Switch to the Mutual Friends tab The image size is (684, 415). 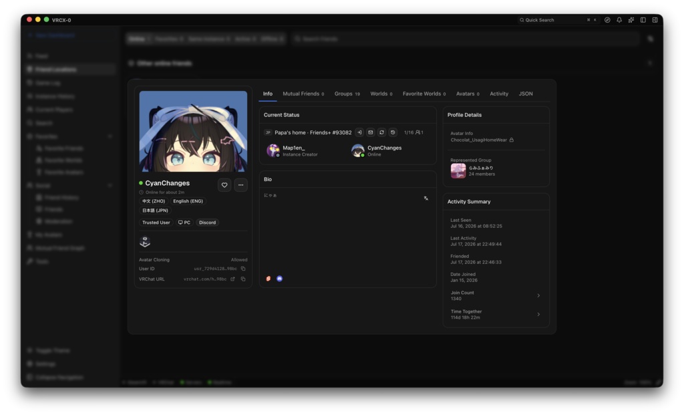pyautogui.click(x=303, y=94)
